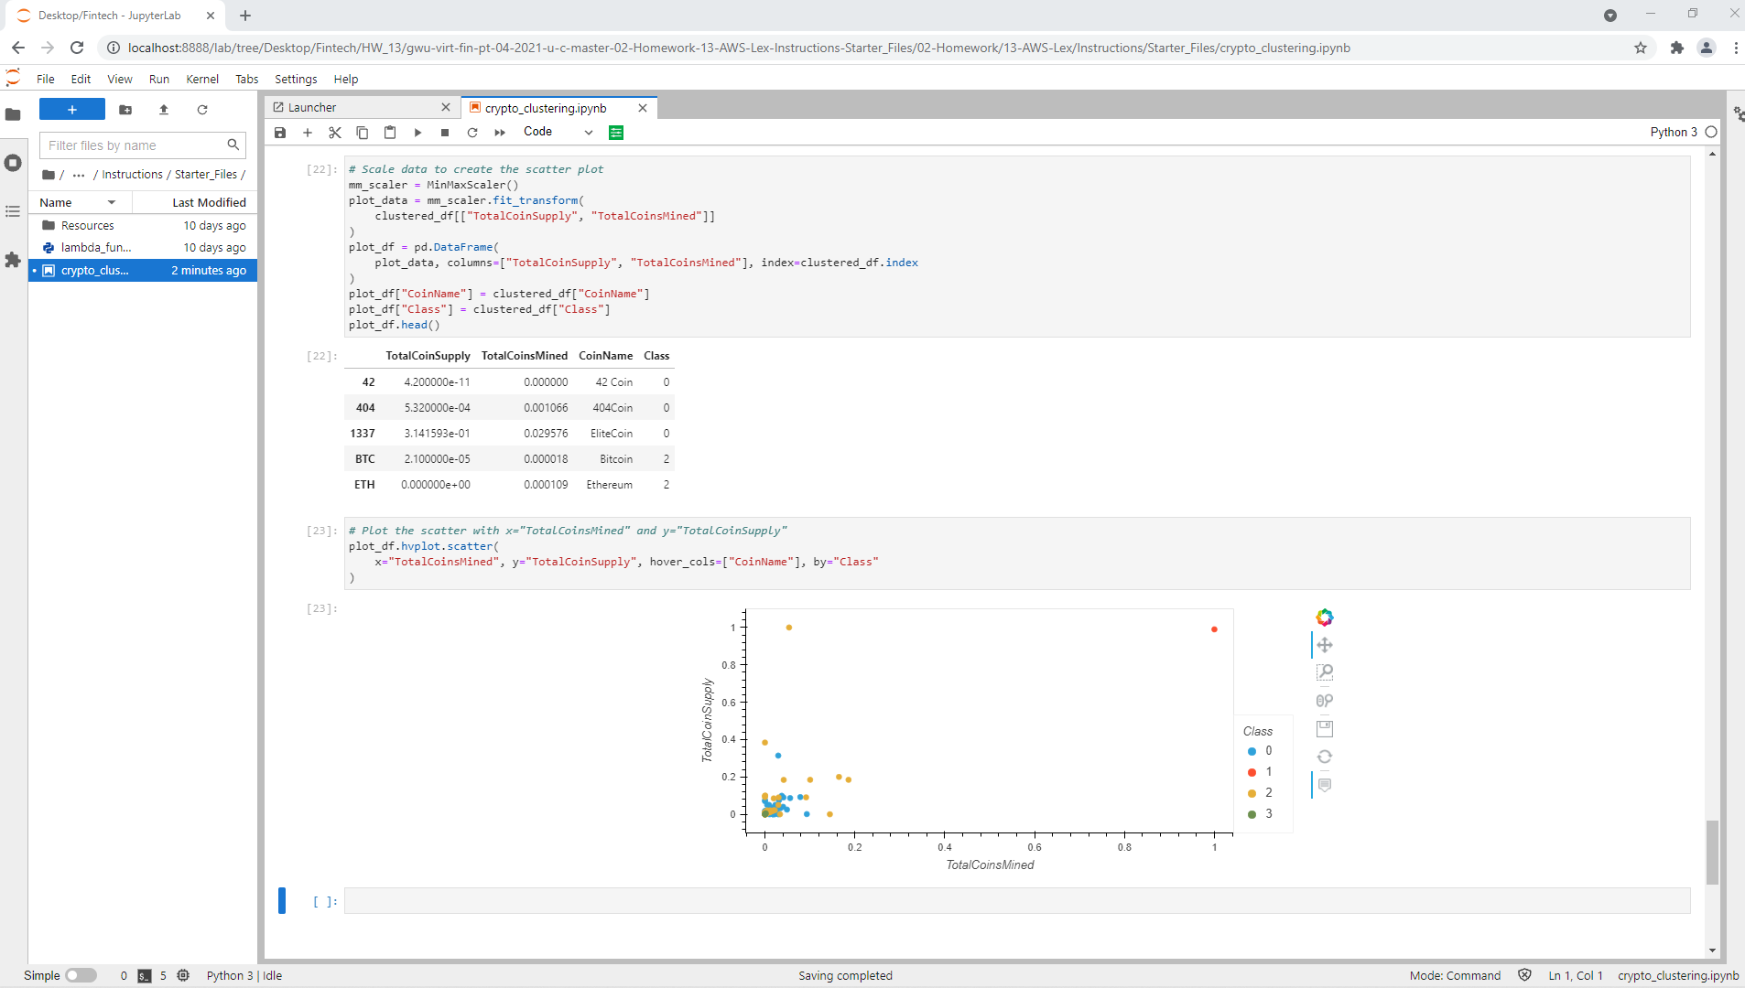Copy the selected cells from the notebook toolbar
The image size is (1745, 988).
pyautogui.click(x=363, y=133)
